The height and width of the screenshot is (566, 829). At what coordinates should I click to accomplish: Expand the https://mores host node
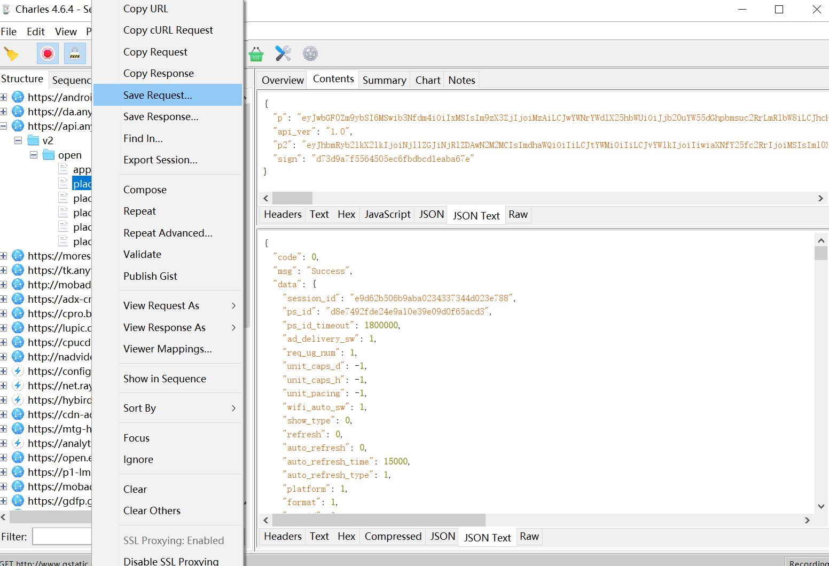[3, 256]
